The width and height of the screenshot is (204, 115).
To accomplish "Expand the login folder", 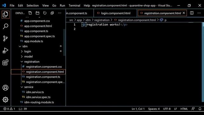I will coord(22,51).
